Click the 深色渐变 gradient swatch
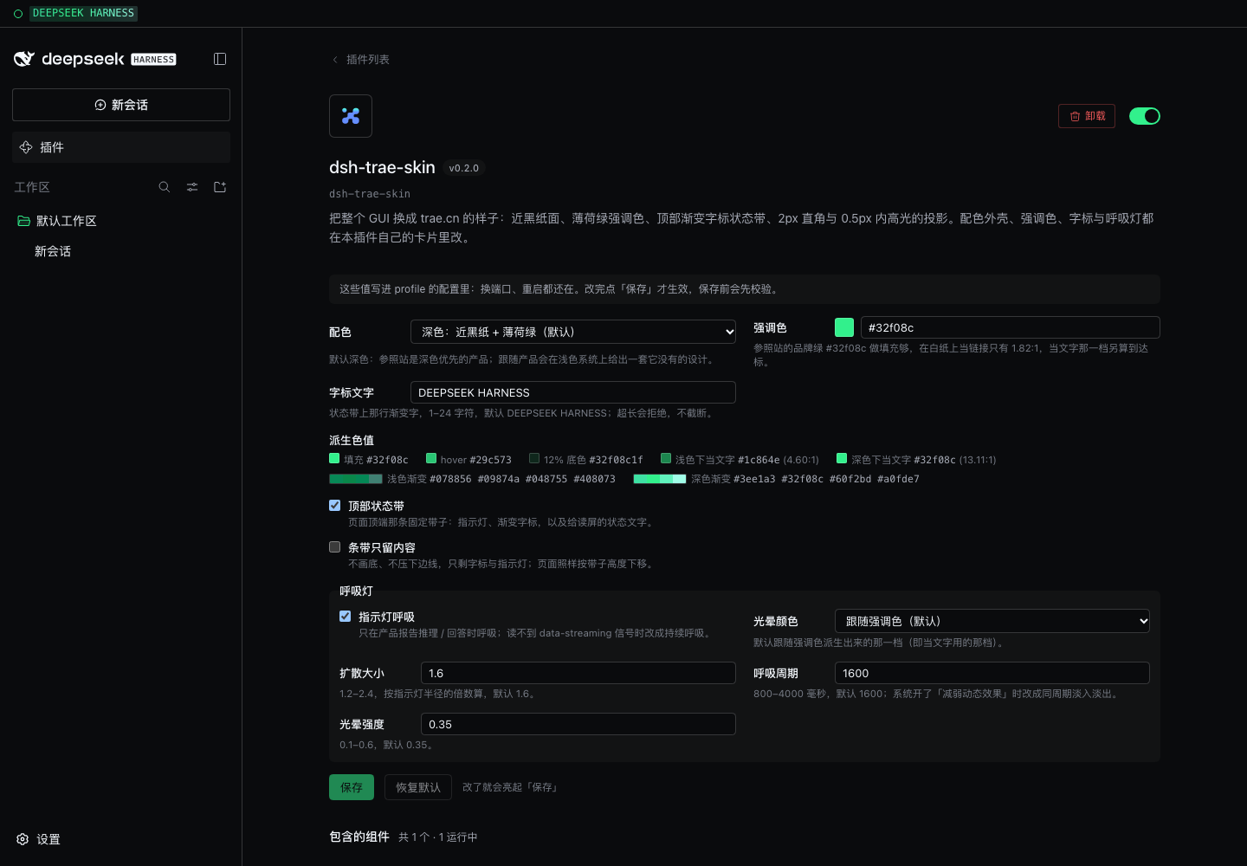Viewport: 1247px width, 866px height. (660, 479)
